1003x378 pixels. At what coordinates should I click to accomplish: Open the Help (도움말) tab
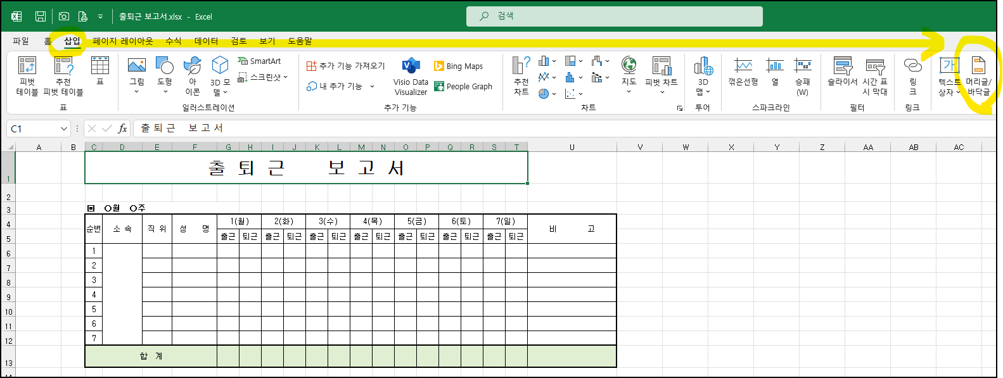(300, 41)
